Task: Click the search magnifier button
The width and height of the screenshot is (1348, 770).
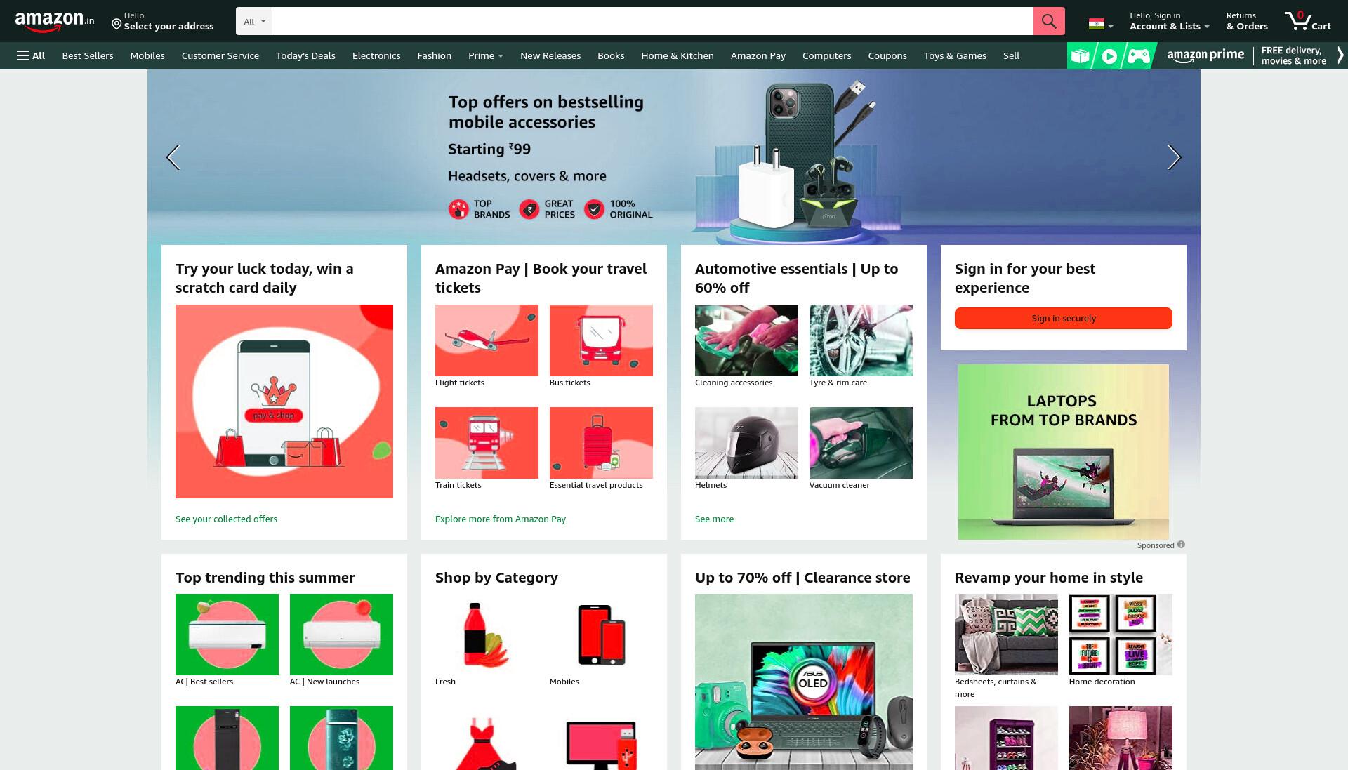Action: click(x=1049, y=21)
